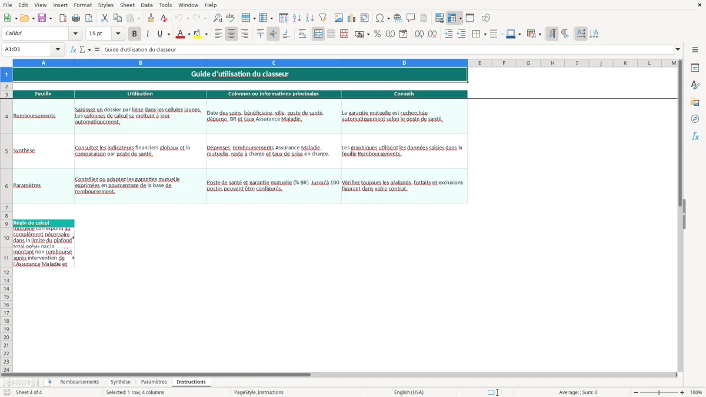Open the Borders dropdown arrow
This screenshot has height=397, width=706.
484,34
